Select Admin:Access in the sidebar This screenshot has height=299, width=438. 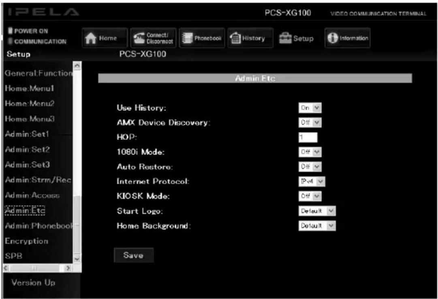[32, 195]
